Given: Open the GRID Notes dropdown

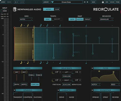Looking at the screenshot, I should 26,19.
